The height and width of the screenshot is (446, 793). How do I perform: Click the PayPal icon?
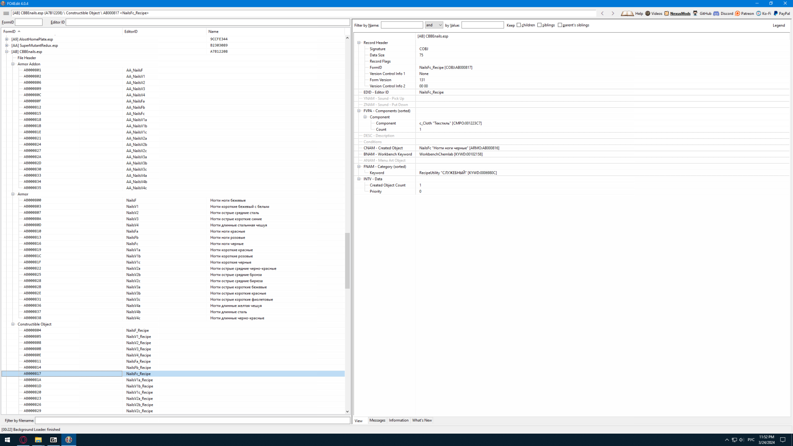(776, 13)
